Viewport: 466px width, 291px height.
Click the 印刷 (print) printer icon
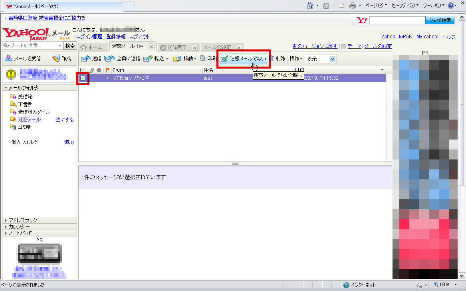202,58
